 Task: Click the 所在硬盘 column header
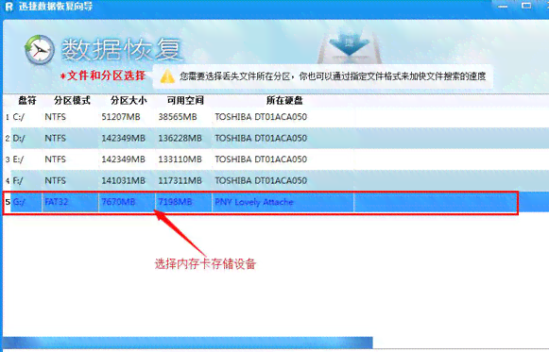click(x=284, y=101)
